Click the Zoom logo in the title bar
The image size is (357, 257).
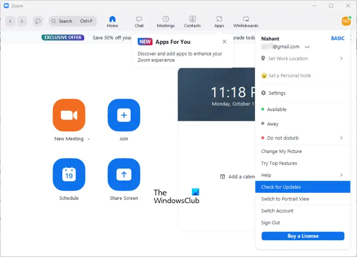coord(6,6)
